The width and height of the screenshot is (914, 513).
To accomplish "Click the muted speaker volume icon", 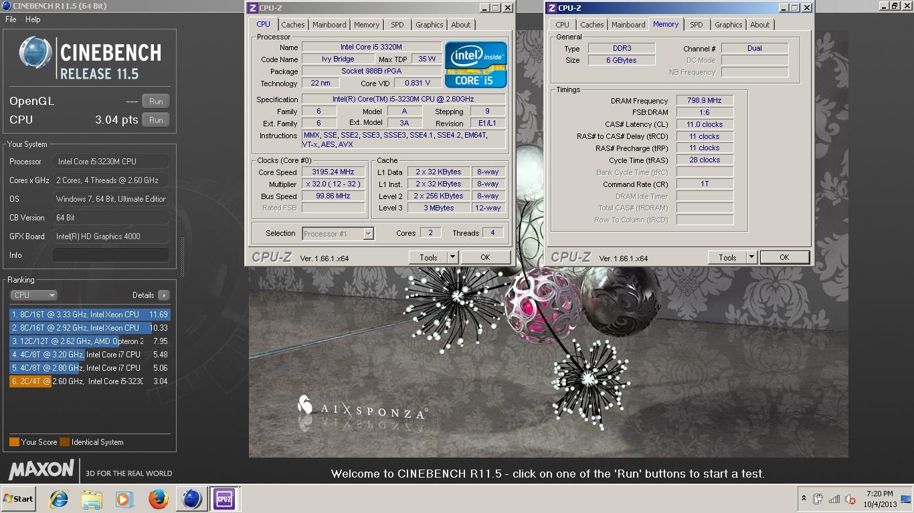I will pos(850,499).
